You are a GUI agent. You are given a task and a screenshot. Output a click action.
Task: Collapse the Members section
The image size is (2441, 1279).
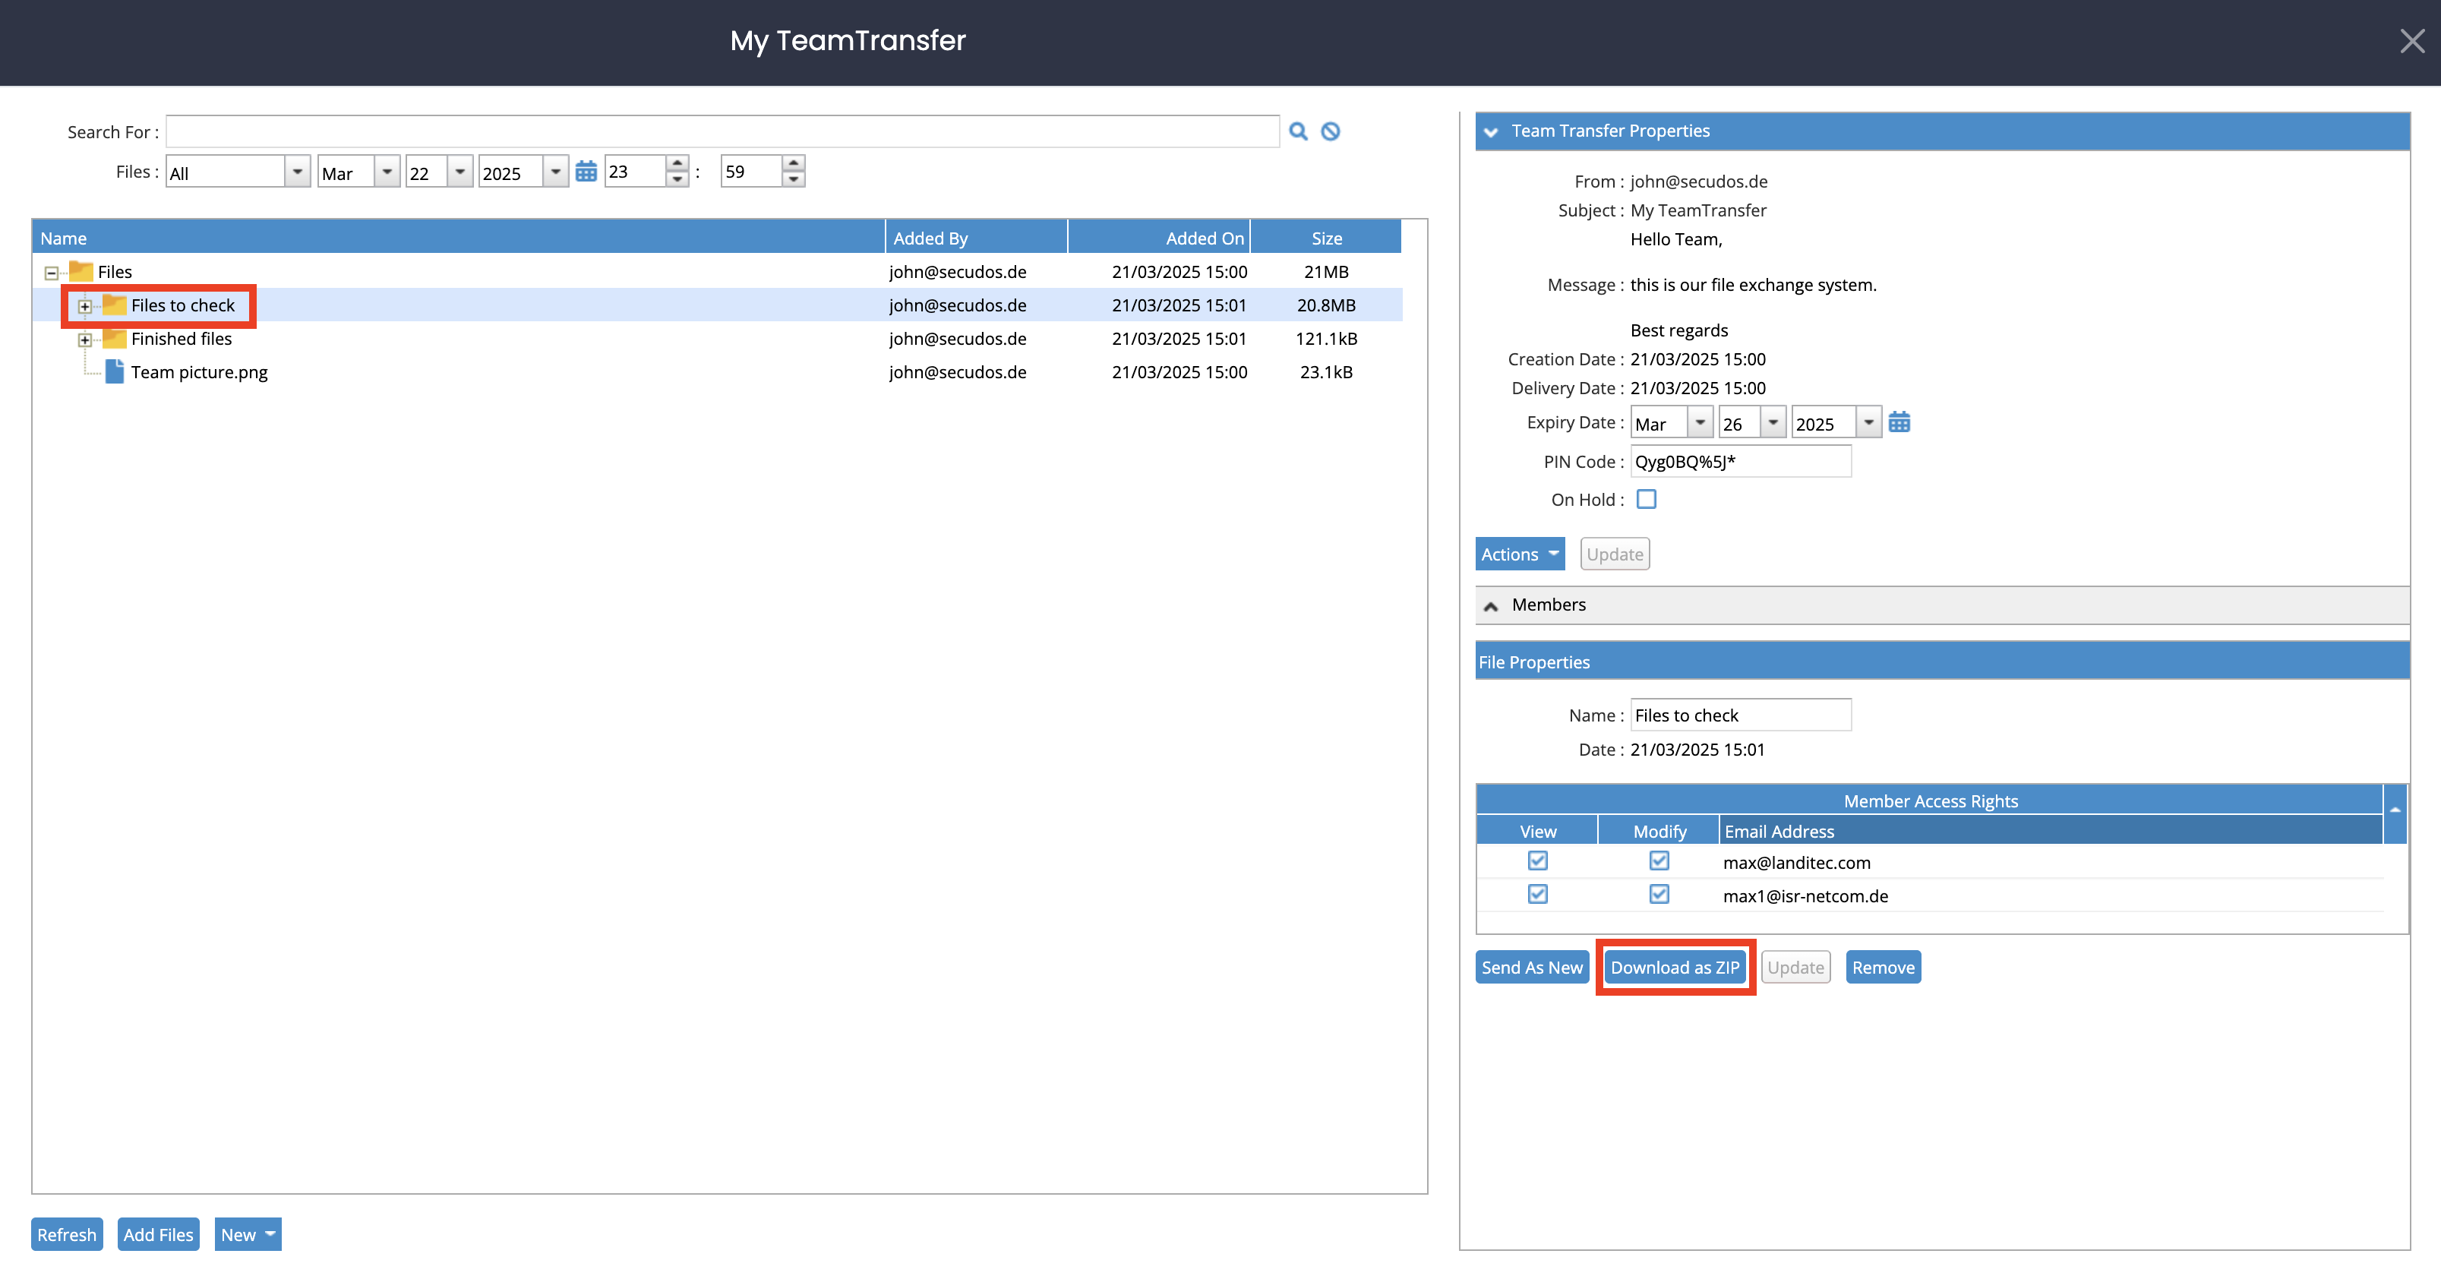point(1492,605)
